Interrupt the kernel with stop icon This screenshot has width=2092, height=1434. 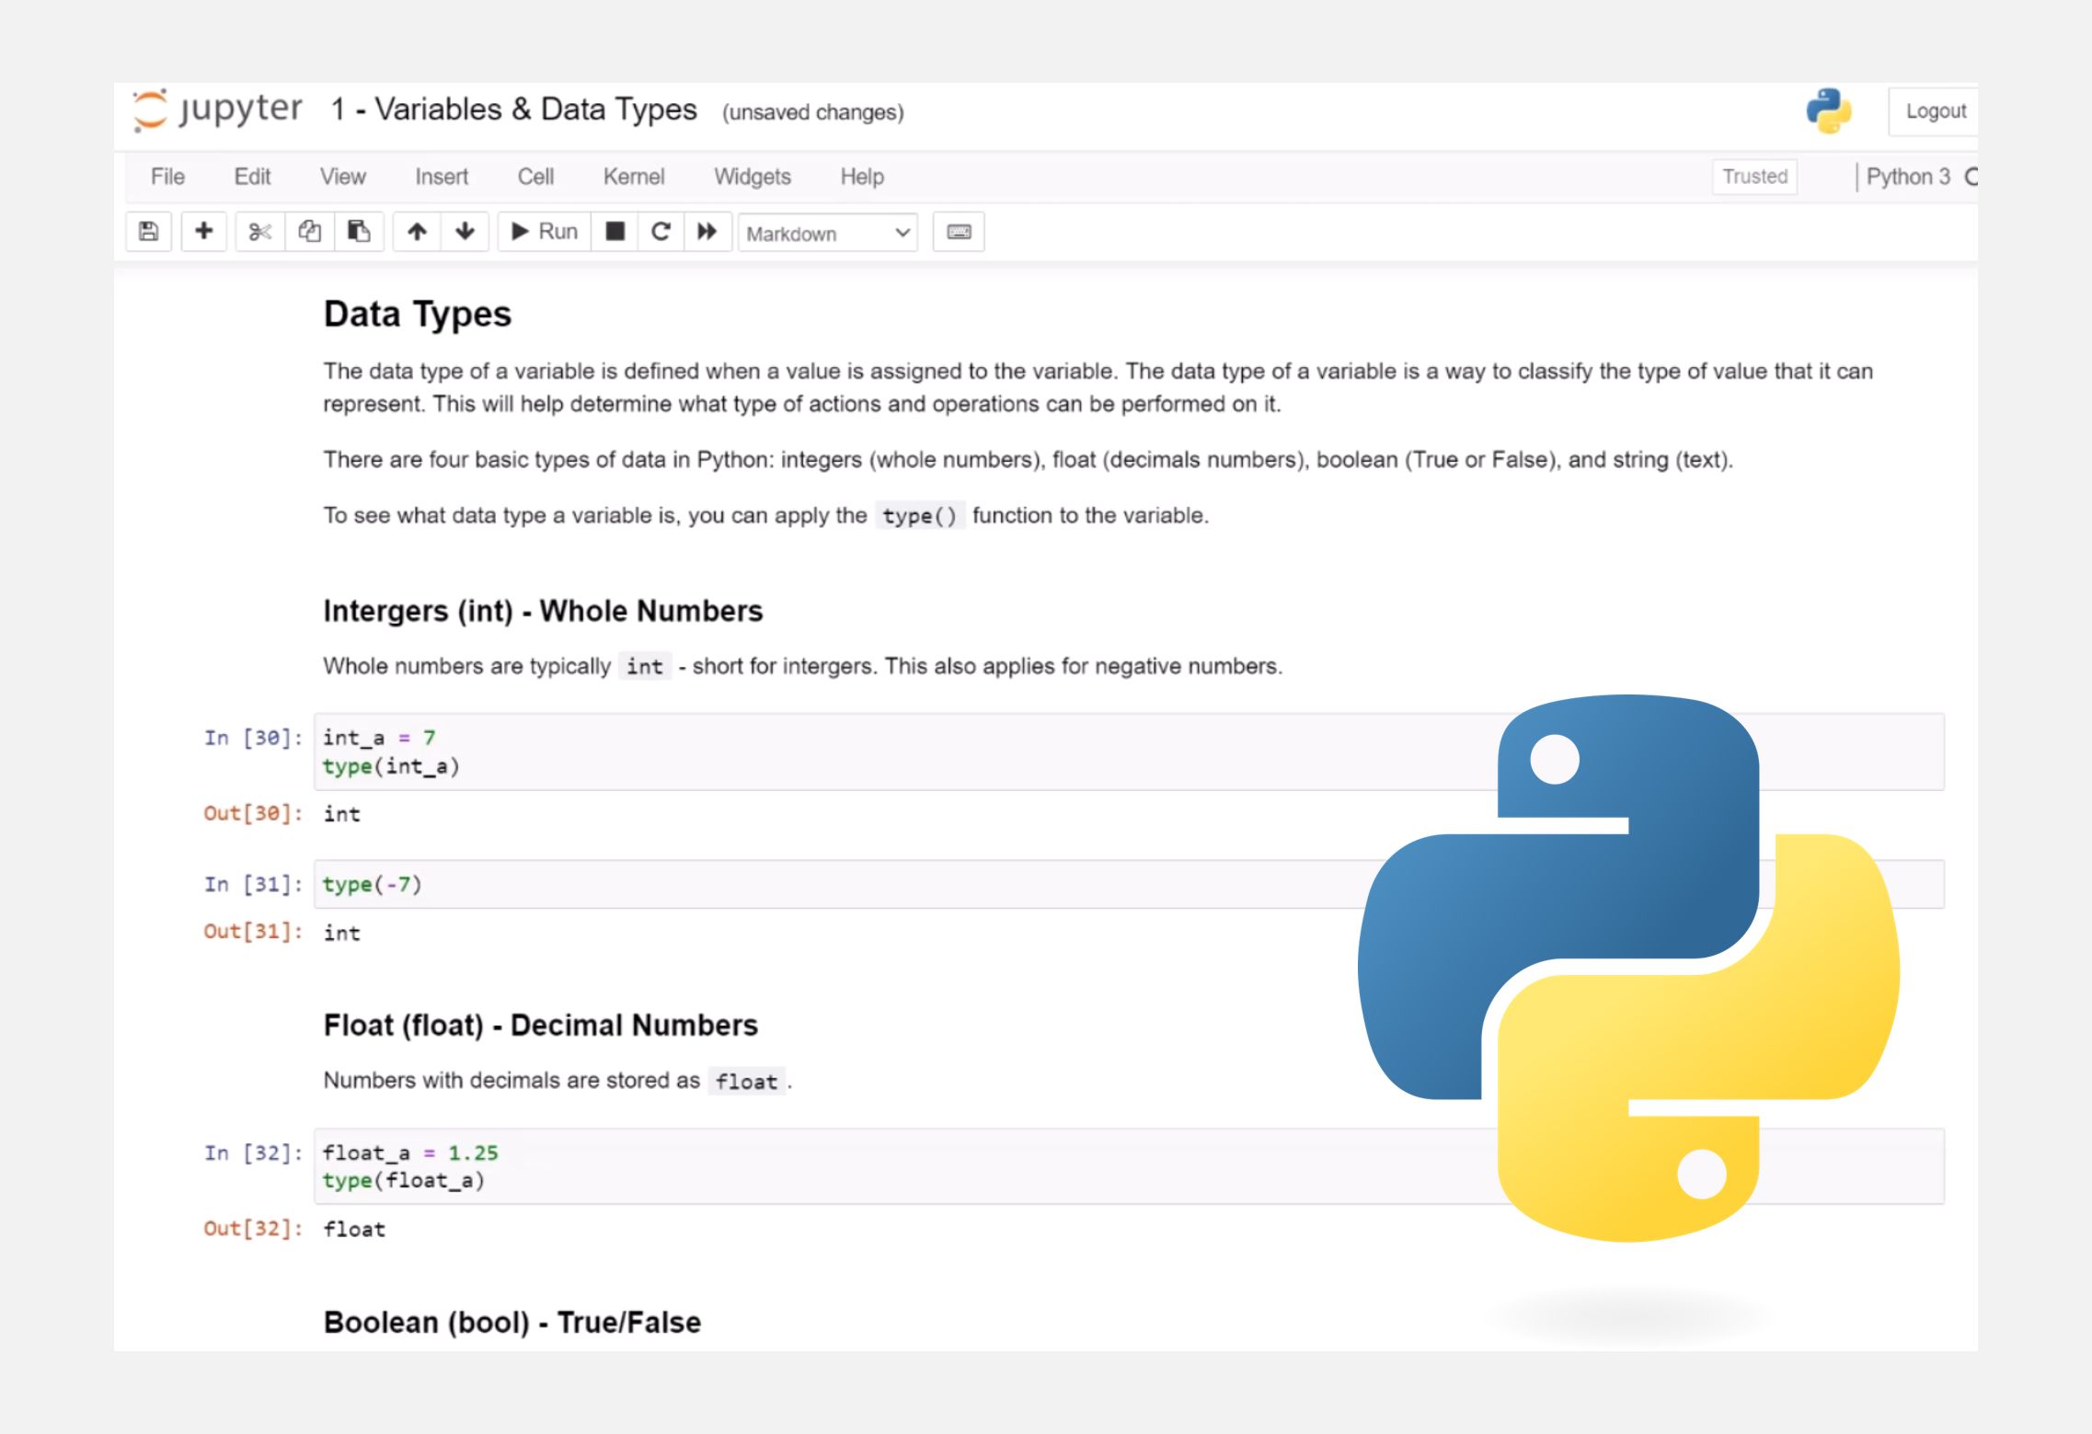click(x=614, y=232)
